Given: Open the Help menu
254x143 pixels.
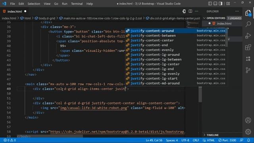Looking at the screenshot, I should point(89,4).
